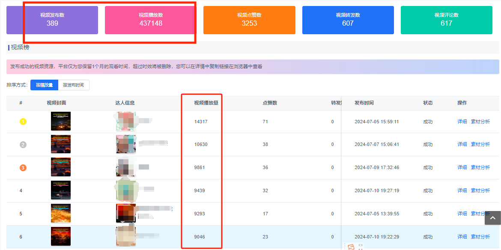Click the gold rank 1 badge
The height and width of the screenshot is (250, 501).
click(x=23, y=122)
